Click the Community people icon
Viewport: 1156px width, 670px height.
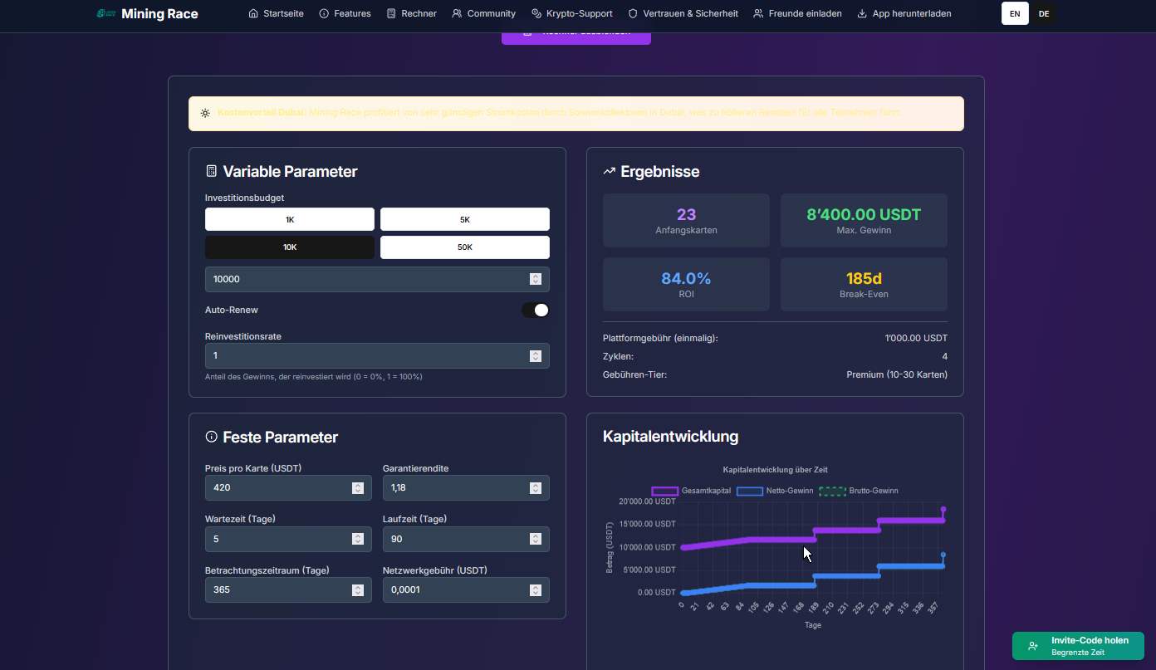457,13
